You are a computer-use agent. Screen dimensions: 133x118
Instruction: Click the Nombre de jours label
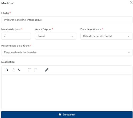click(x=11, y=29)
